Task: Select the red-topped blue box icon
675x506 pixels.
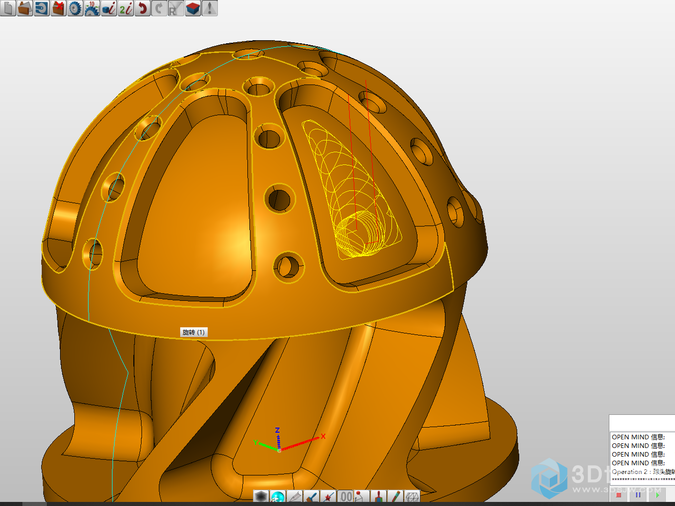Action: [193, 8]
